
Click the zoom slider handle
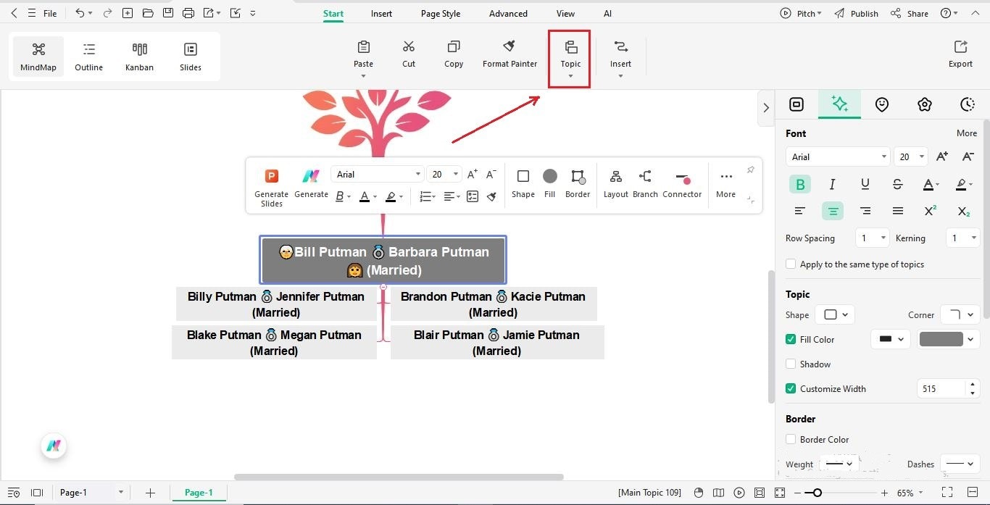point(818,493)
